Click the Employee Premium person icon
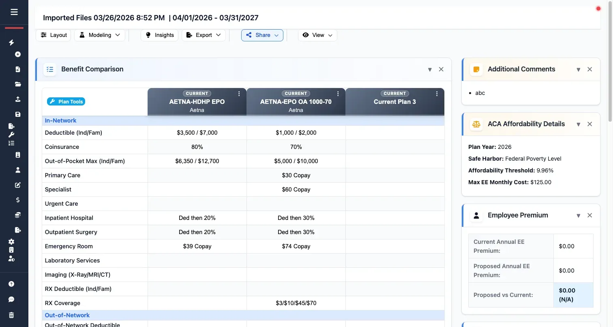The image size is (613, 327). pyautogui.click(x=476, y=215)
